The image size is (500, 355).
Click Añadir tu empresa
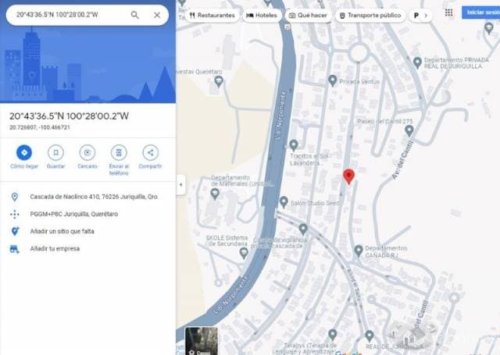[x=55, y=248]
